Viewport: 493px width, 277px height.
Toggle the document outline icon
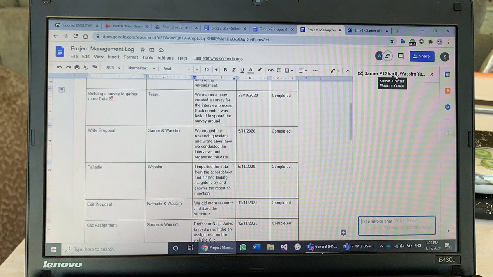pos(61,89)
